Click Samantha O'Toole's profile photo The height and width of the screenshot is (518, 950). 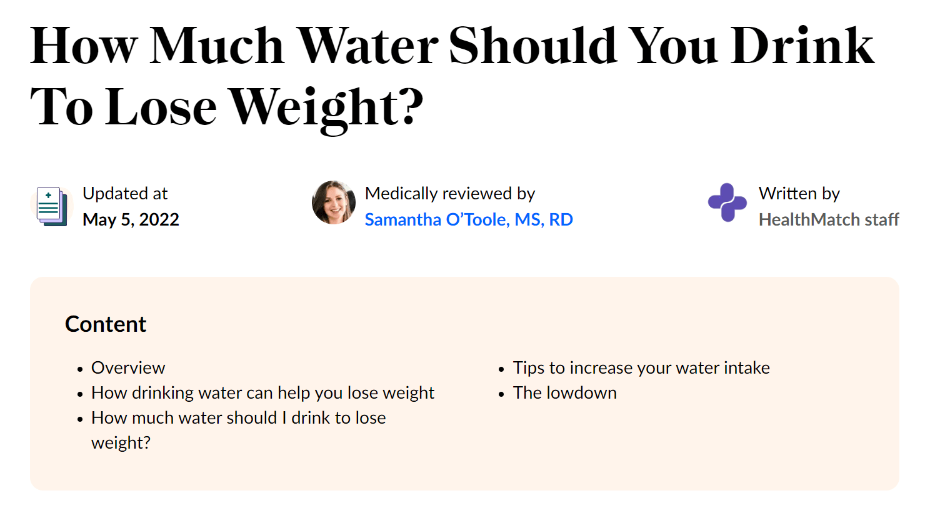[x=334, y=203]
